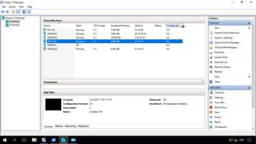Click Stop Service action

pyautogui.click(x=221, y=62)
